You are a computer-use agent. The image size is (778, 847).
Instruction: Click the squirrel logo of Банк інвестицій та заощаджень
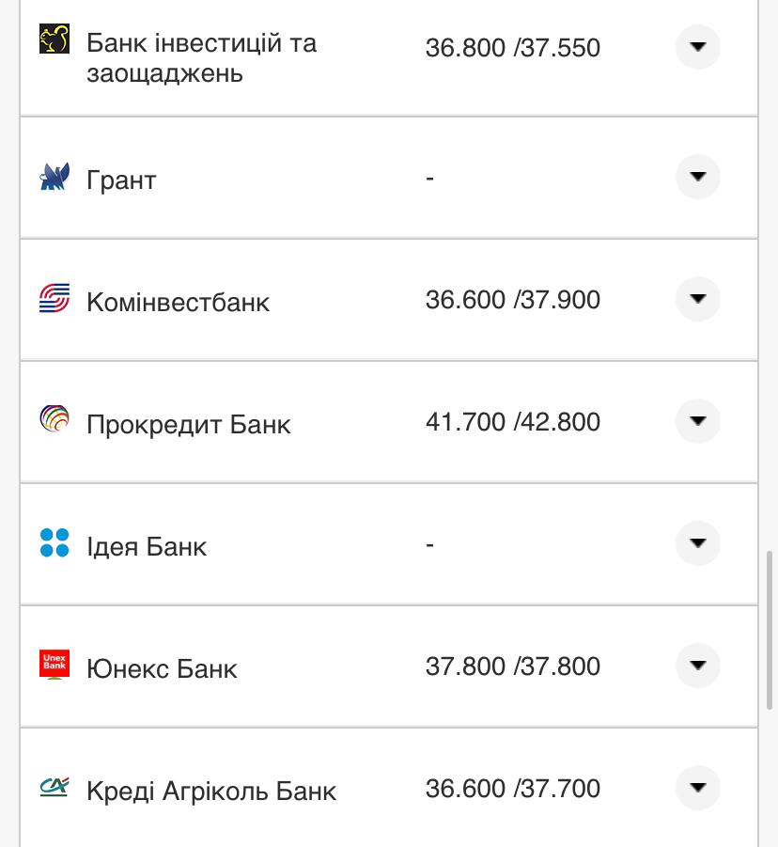pos(54,39)
